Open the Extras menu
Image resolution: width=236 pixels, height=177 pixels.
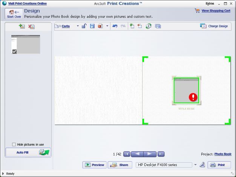click(210, 3)
